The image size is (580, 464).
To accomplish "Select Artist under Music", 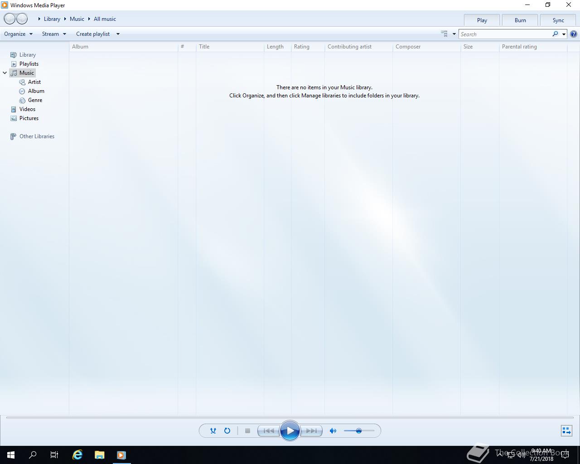I will (30, 82).
